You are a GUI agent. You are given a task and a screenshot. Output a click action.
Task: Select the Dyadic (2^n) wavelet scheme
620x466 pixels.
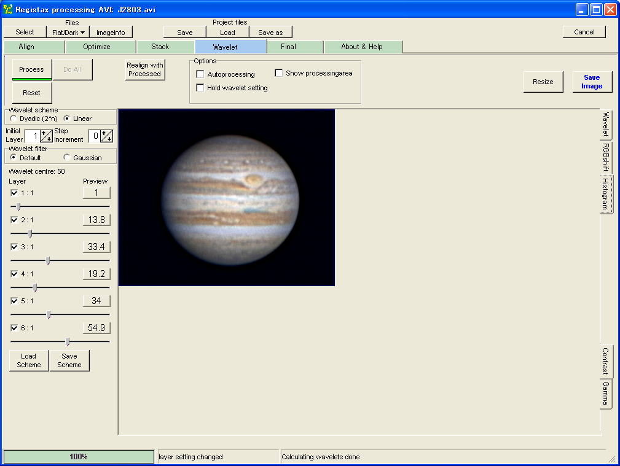[x=14, y=118]
